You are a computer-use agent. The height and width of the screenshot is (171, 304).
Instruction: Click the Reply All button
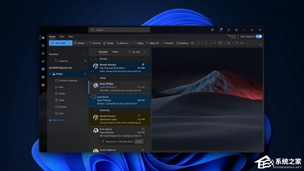tap(152, 43)
